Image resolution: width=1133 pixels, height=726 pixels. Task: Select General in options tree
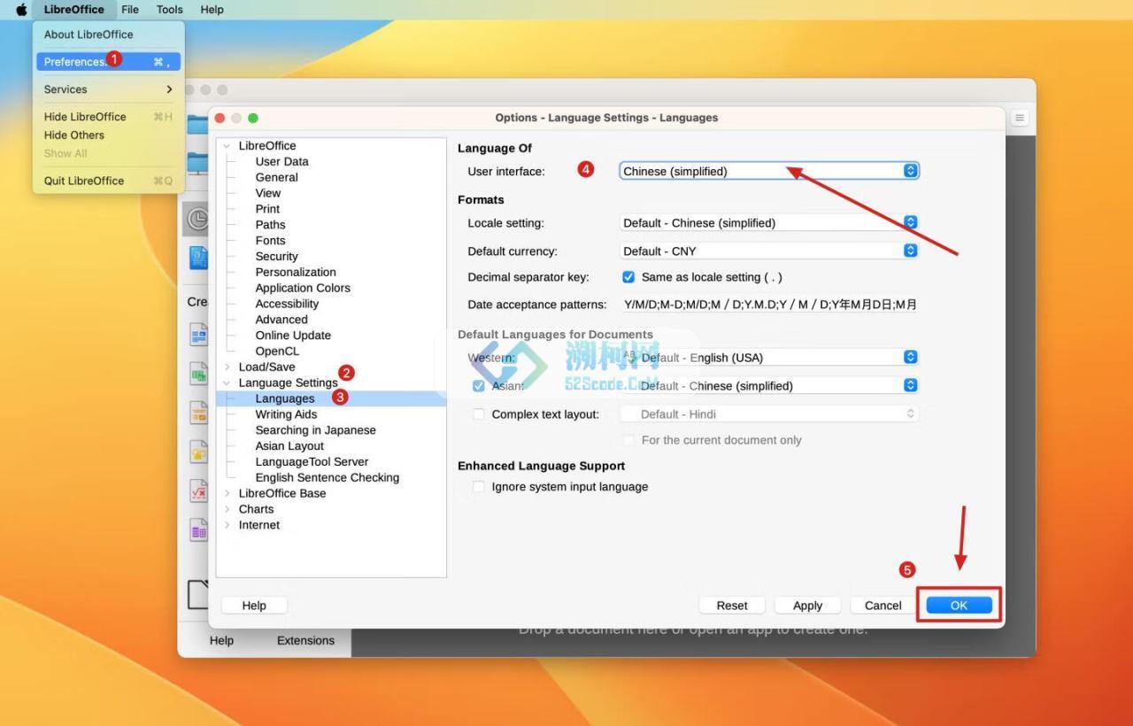point(277,178)
